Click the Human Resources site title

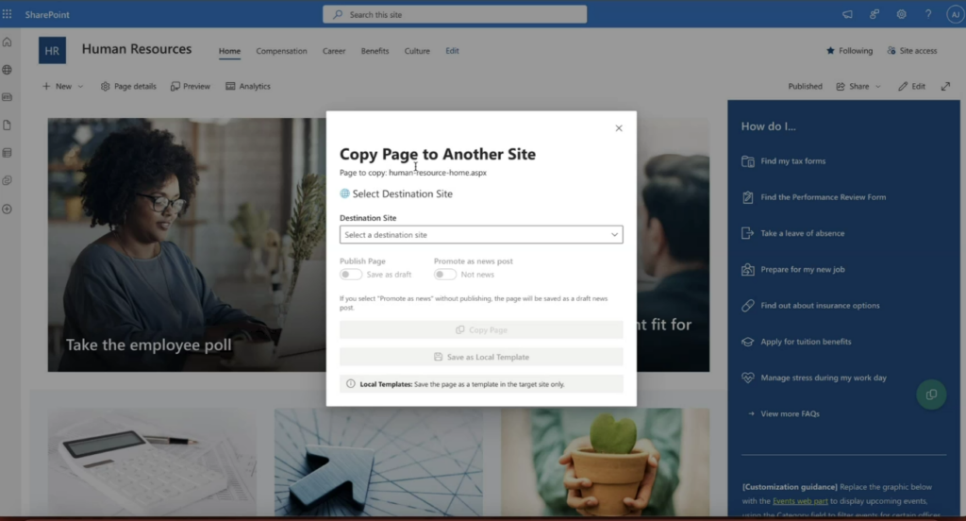137,49
